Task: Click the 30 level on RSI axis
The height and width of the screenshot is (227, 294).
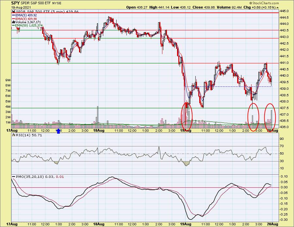Action: pos(282,161)
